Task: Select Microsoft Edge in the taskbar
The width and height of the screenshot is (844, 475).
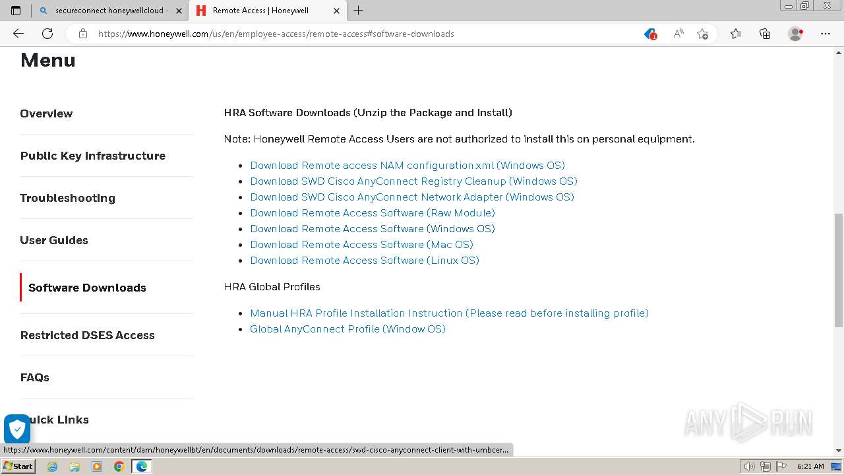Action: coord(142,466)
